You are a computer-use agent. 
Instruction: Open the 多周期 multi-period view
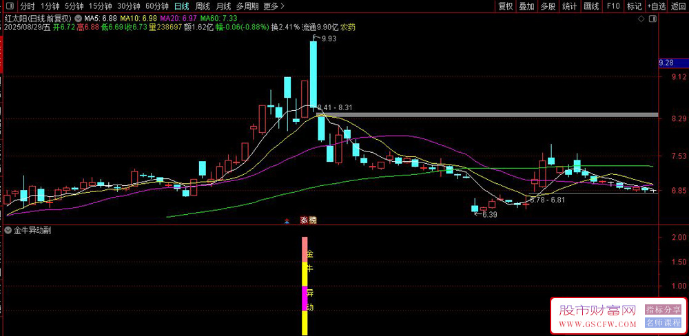tap(247, 6)
